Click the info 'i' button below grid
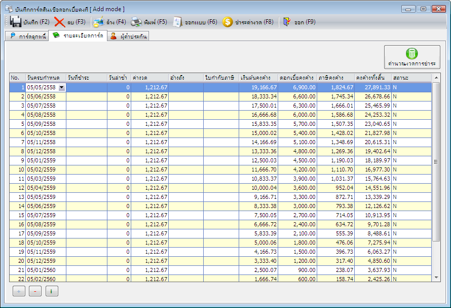 point(52,291)
